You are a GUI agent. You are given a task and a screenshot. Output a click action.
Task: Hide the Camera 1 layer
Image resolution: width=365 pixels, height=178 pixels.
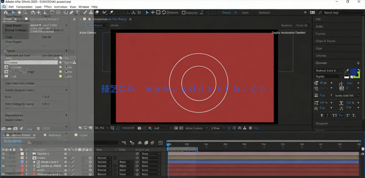3,154
